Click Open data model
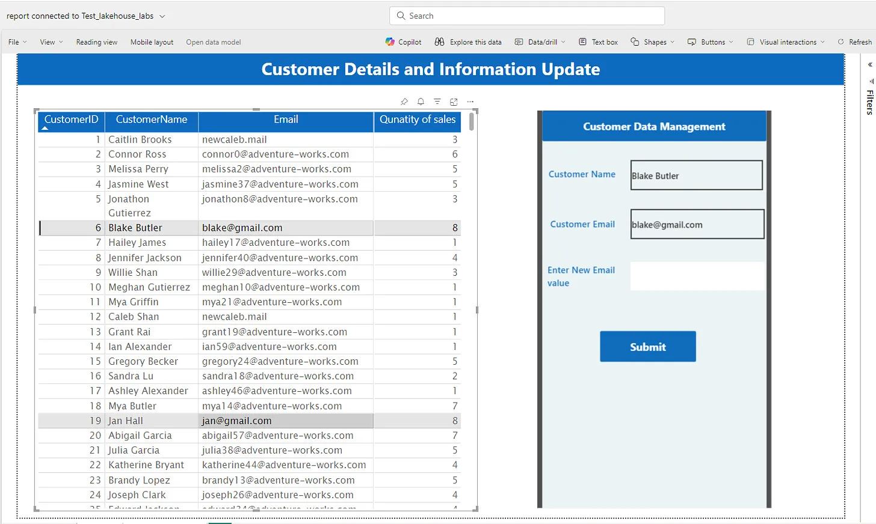The image size is (876, 524). 213,42
